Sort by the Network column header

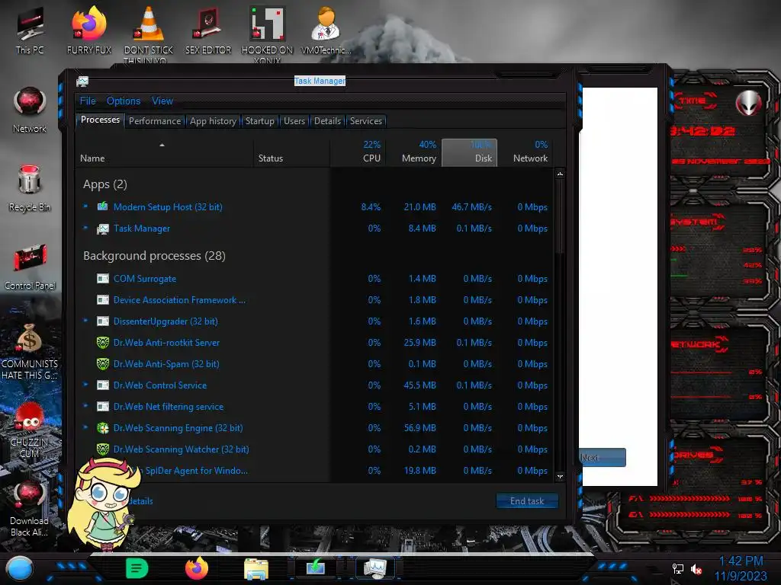coord(525,152)
